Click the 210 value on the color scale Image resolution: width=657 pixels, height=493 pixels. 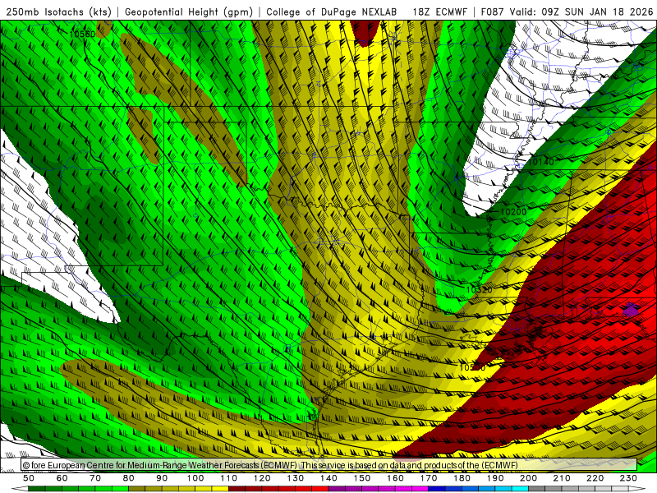point(562,478)
